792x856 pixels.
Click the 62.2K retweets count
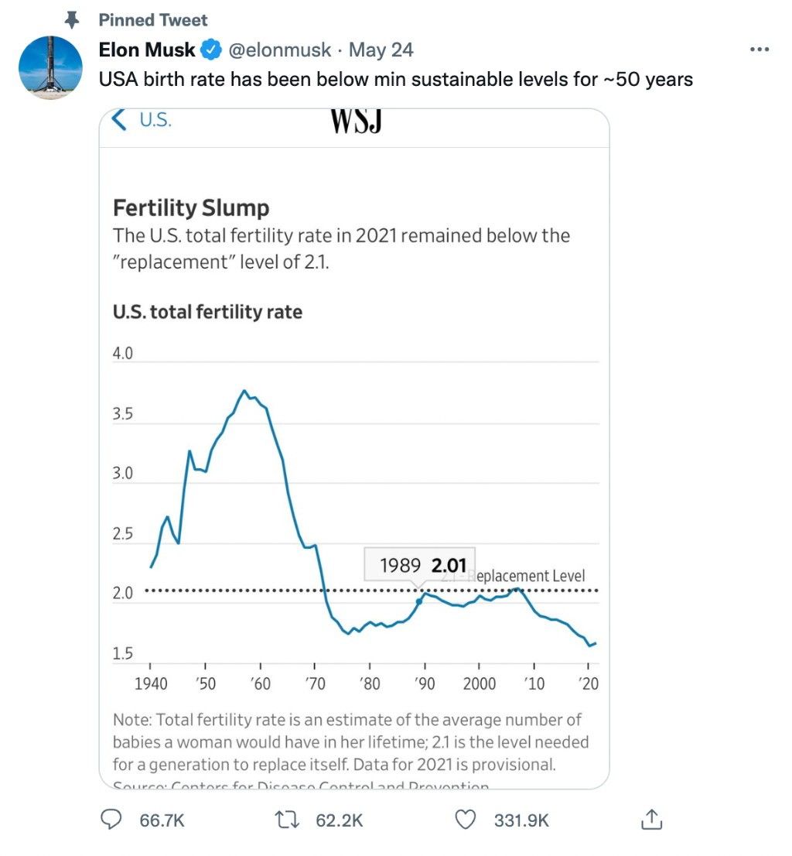(339, 820)
